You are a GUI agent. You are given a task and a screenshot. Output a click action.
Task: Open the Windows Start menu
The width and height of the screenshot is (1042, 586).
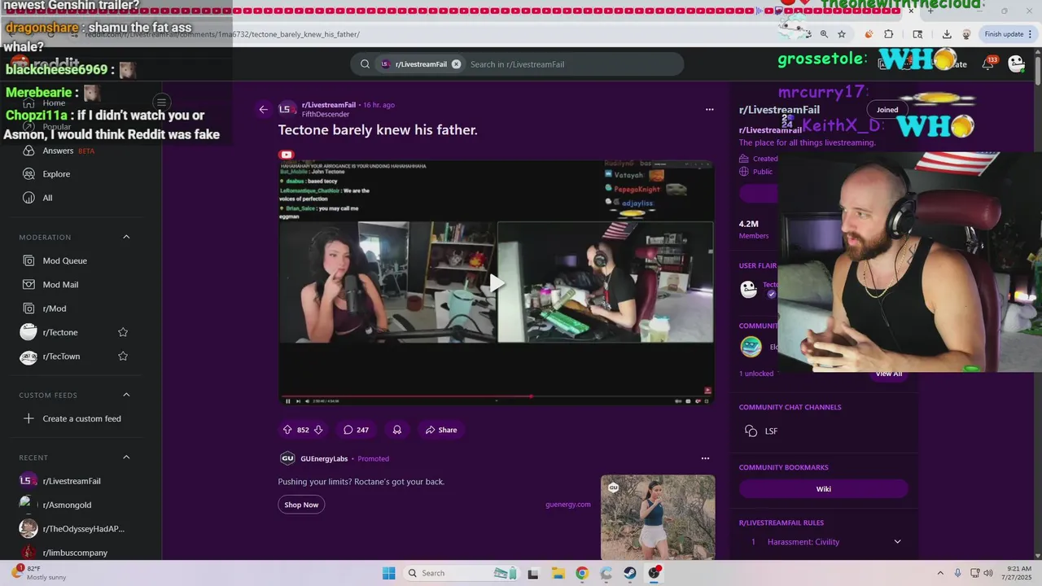[389, 573]
